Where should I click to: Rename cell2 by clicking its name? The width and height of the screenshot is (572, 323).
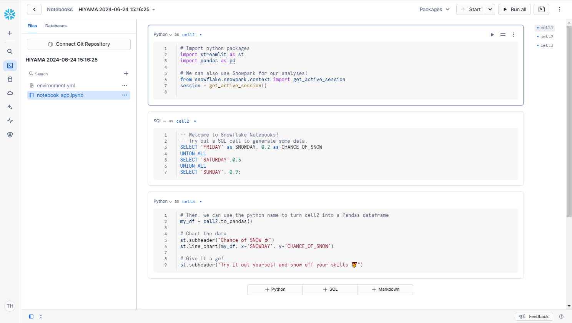coord(183,121)
